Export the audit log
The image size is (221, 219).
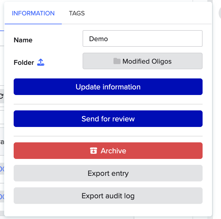[x=108, y=196]
